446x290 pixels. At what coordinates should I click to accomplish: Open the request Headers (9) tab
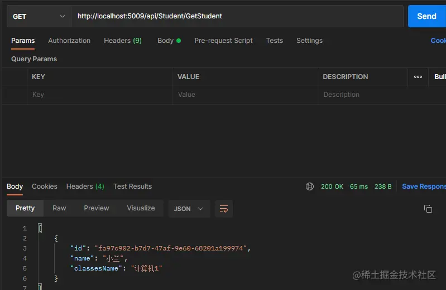(123, 41)
